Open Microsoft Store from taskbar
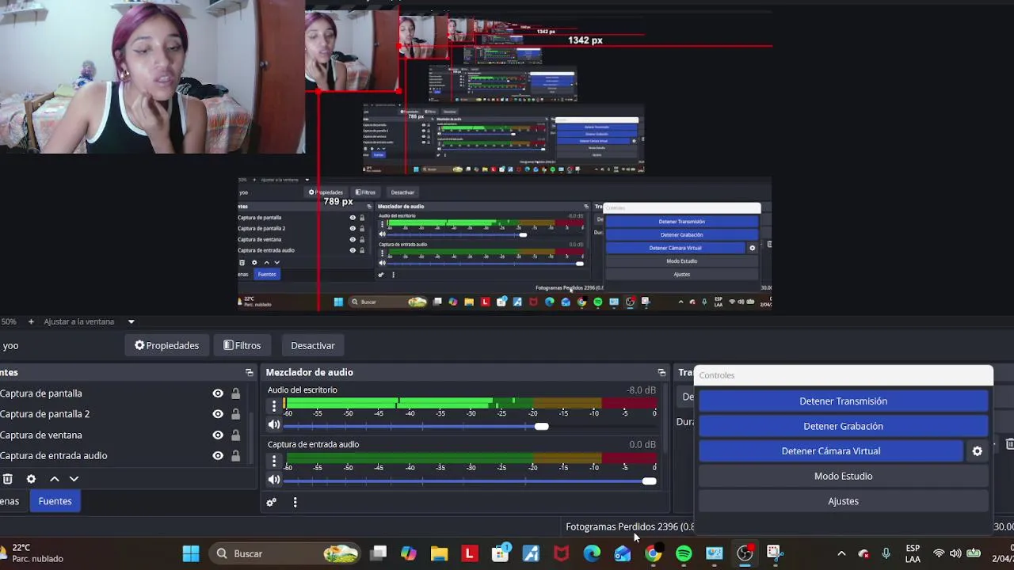Viewport: 1014px width, 570px height. pyautogui.click(x=501, y=553)
